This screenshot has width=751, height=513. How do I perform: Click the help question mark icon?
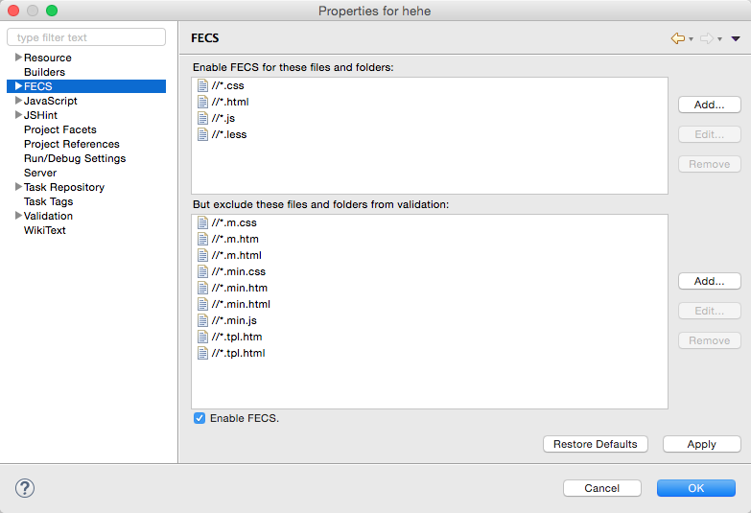(x=24, y=488)
